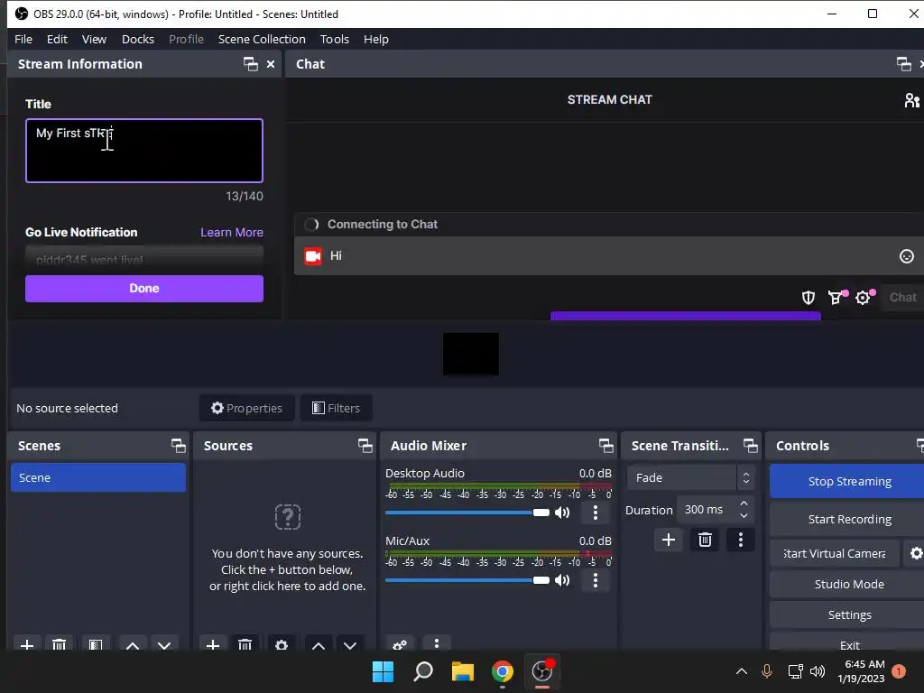Open the View menu

(94, 39)
